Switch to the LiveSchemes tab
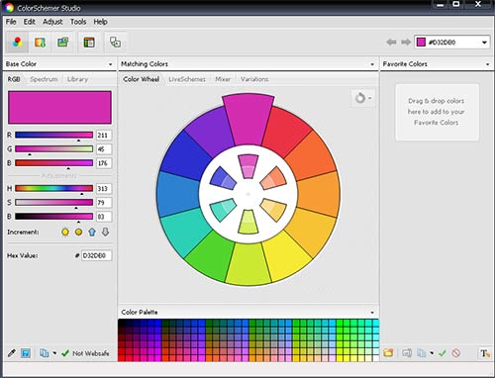 [187, 79]
